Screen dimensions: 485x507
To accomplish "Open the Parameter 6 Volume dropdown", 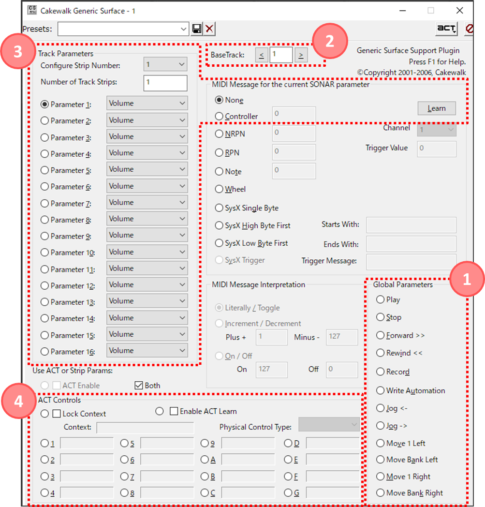I will (x=147, y=186).
